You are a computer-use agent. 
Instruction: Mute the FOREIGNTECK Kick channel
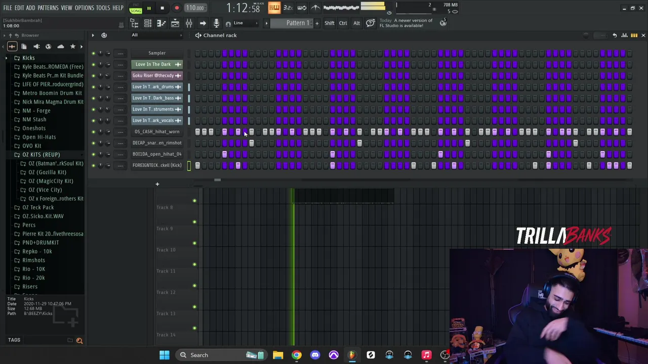coord(93,165)
